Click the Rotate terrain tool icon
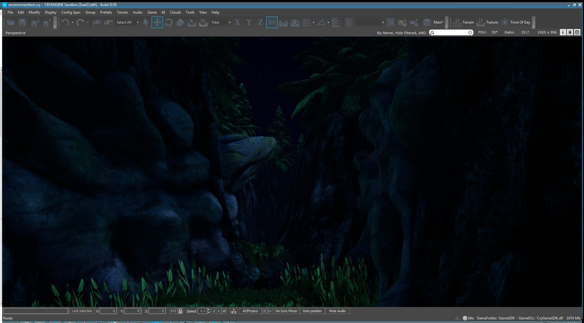Viewport: 584px width, 323px height. 203,22
